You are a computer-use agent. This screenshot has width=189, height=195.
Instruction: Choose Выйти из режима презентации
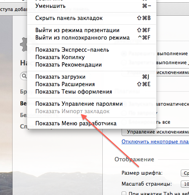(x=92, y=30)
